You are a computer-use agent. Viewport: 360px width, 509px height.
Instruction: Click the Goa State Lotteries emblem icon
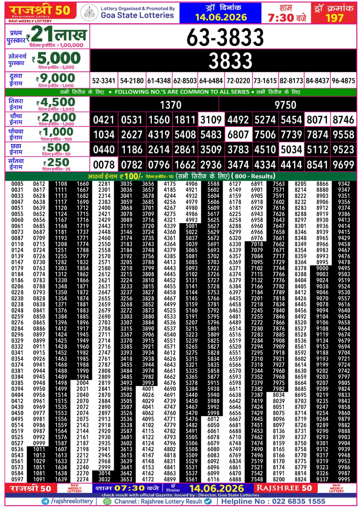(89, 13)
